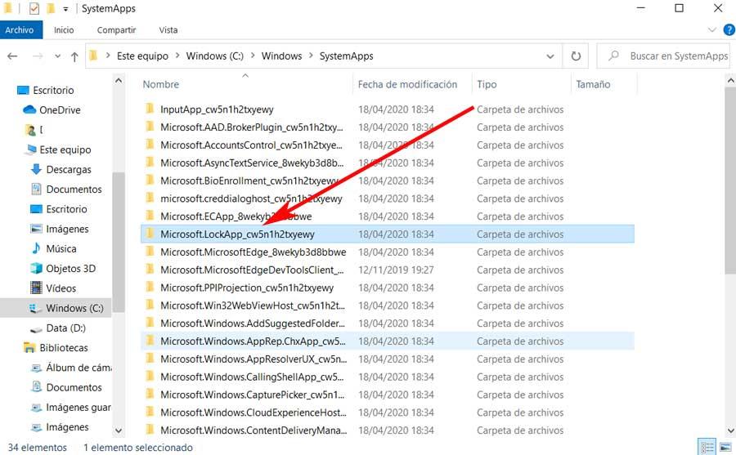The image size is (736, 455).
Task: Expand the ribbon with the chevron
Action: click(711, 30)
